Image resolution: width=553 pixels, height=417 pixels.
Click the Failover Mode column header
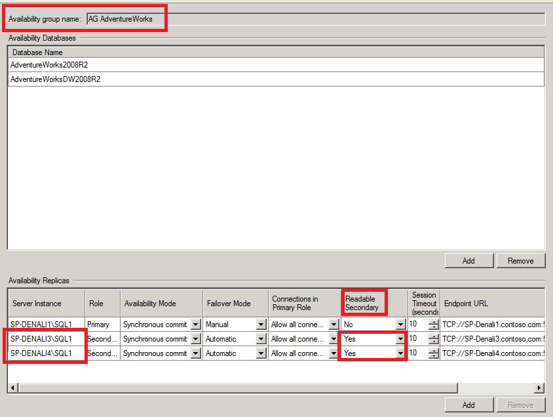(236, 304)
